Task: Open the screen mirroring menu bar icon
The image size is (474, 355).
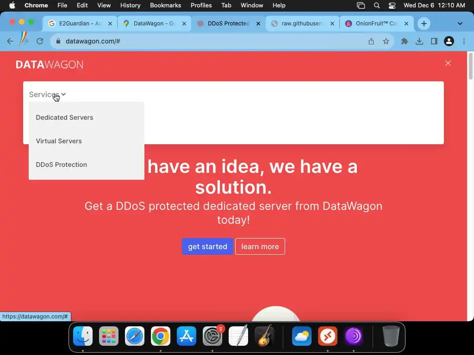Action: (x=361, y=6)
